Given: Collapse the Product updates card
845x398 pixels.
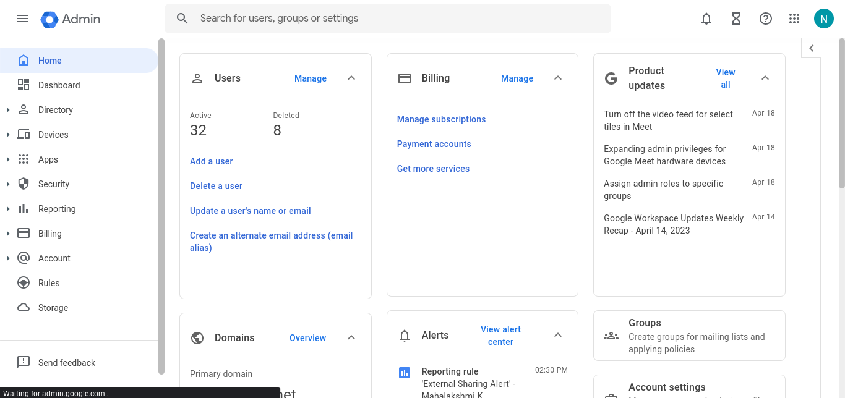Looking at the screenshot, I should tap(765, 78).
